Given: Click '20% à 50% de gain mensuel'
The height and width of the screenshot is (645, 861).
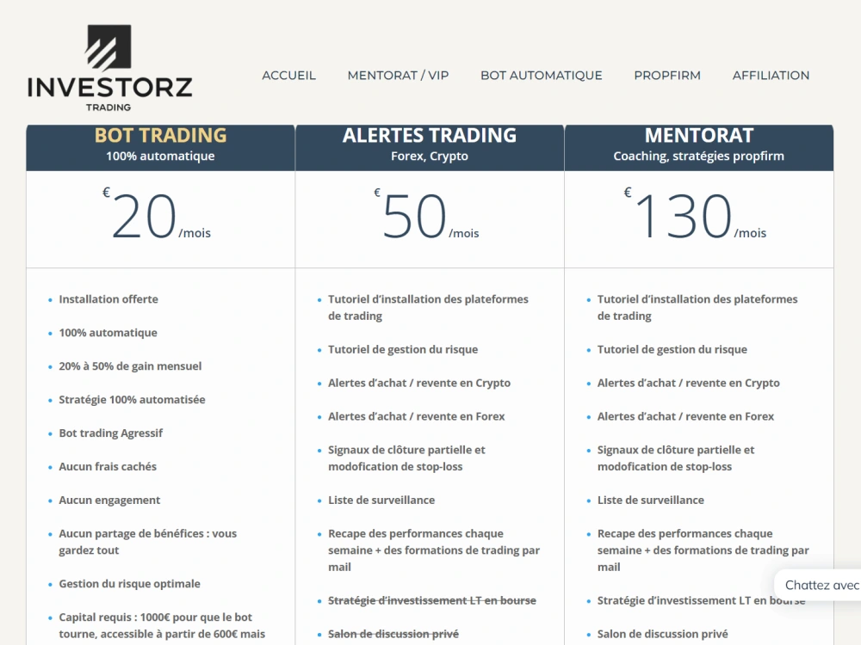Looking at the screenshot, I should click(130, 366).
